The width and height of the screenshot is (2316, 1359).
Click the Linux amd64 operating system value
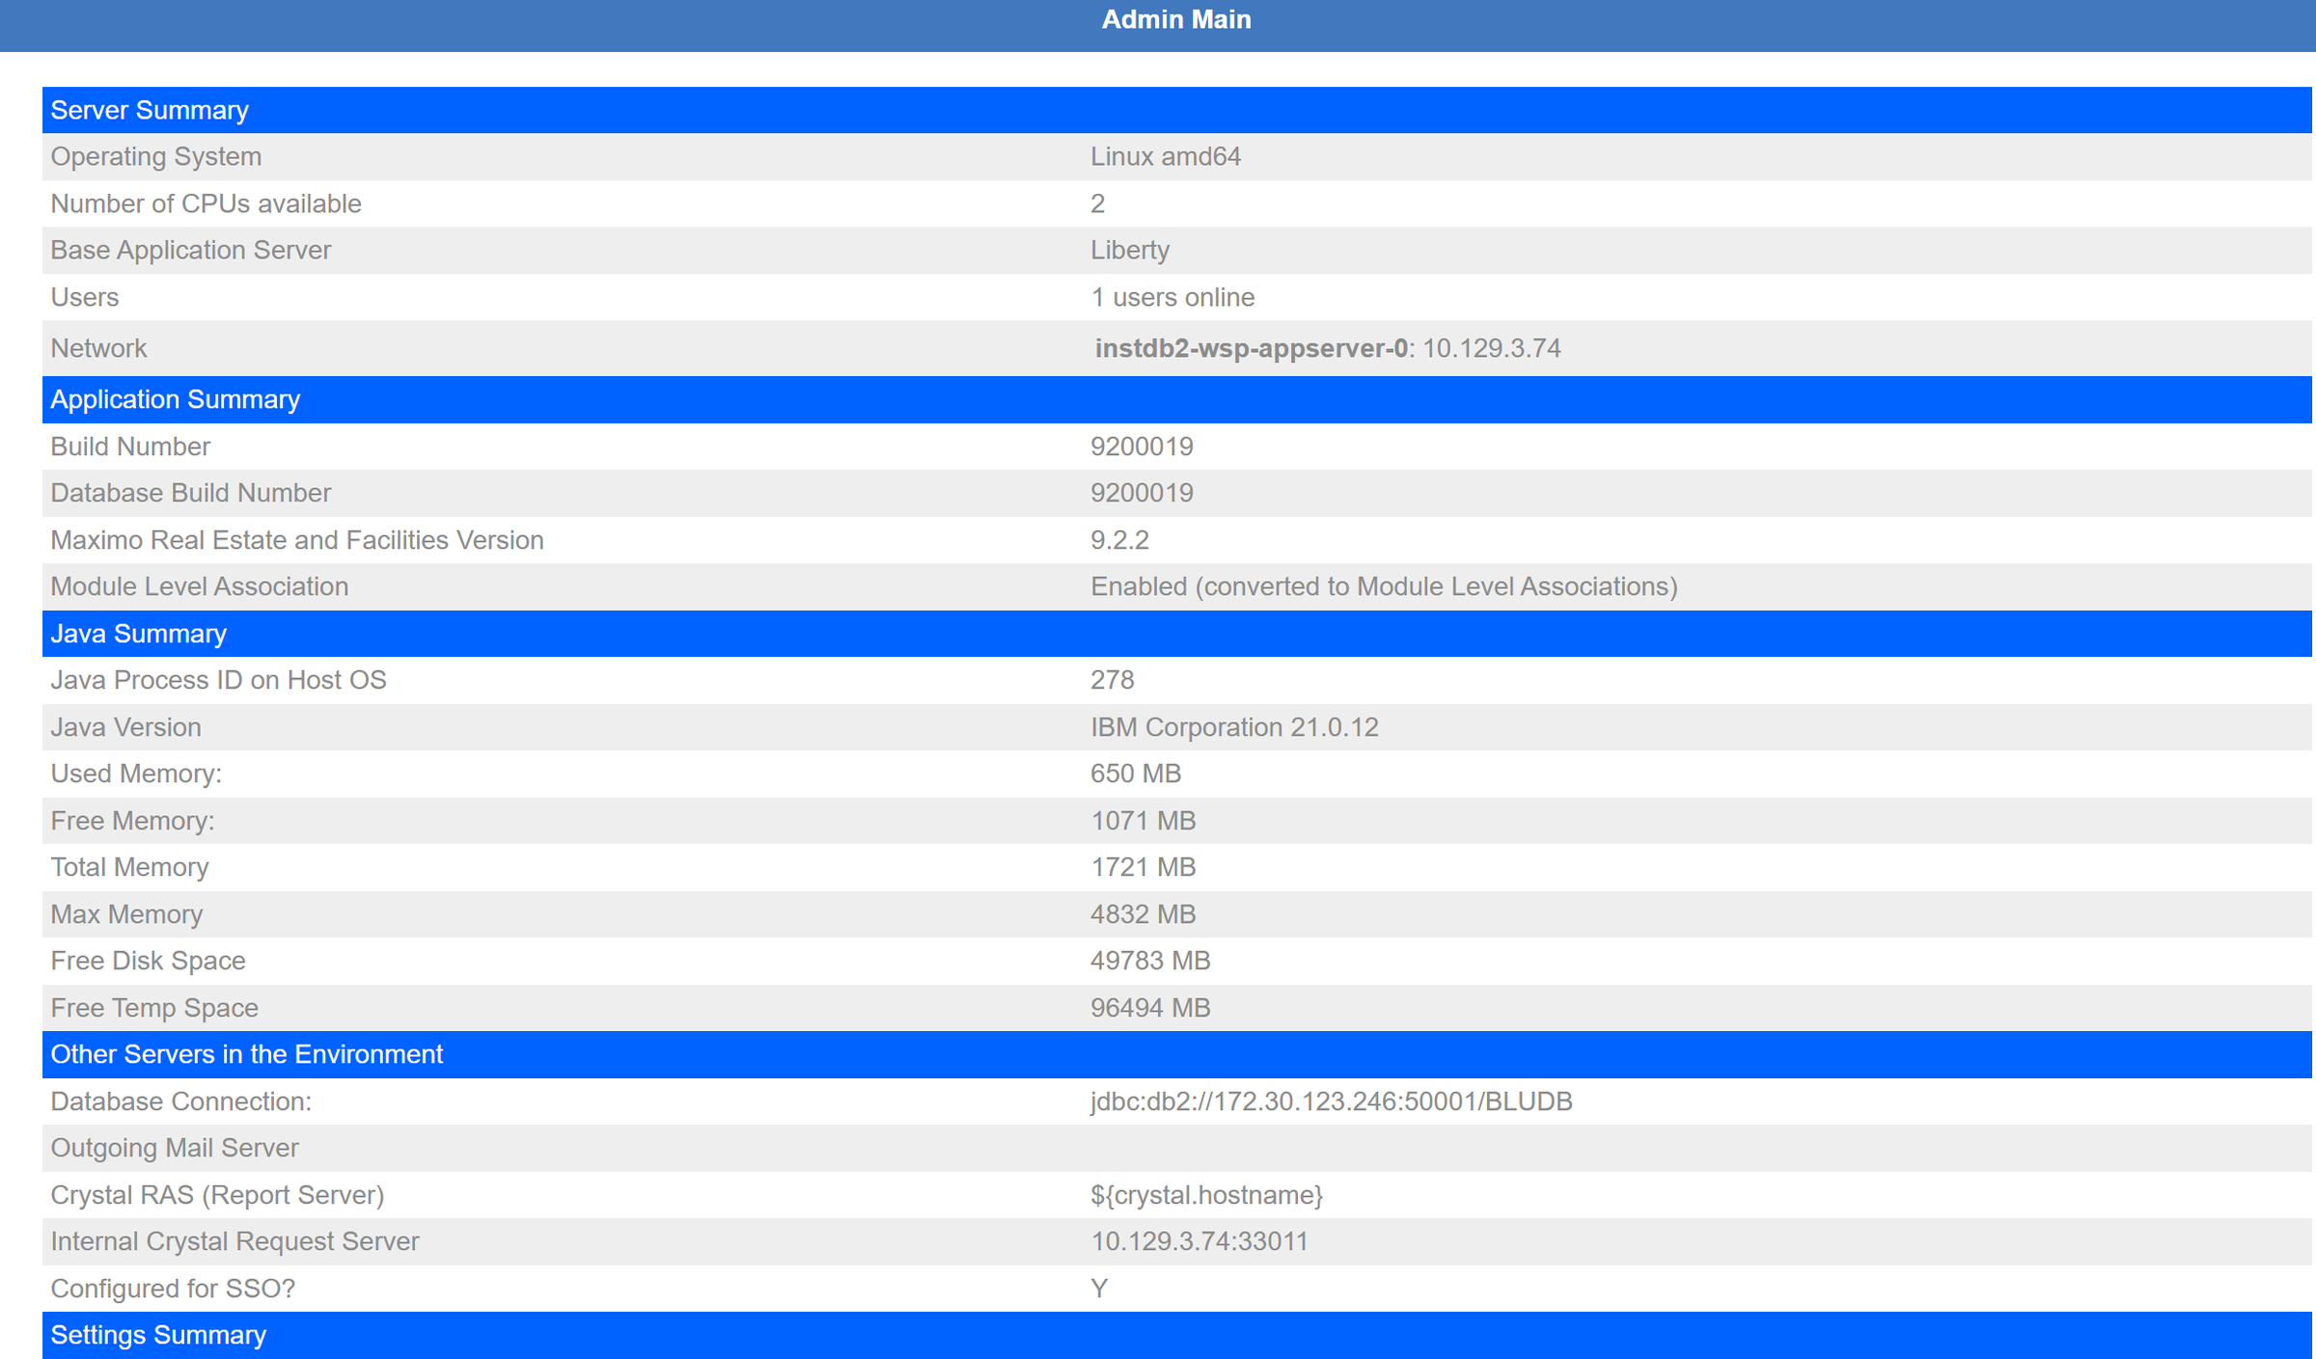pos(1166,156)
